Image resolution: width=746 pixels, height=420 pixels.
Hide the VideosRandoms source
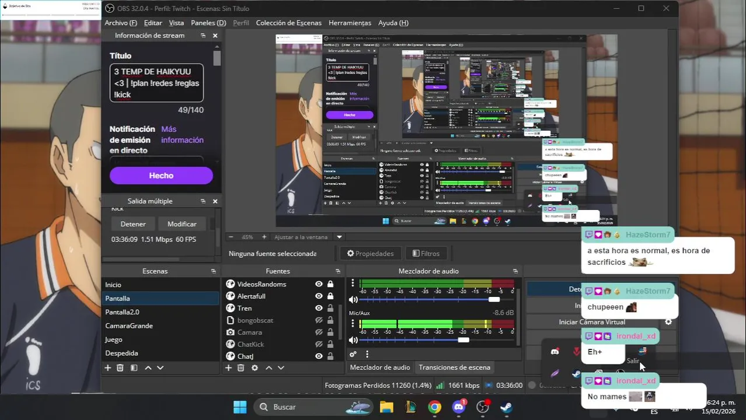(319, 284)
